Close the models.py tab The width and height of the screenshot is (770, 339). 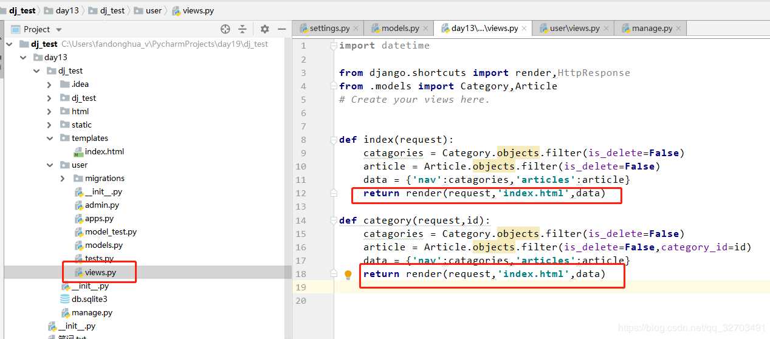click(427, 28)
